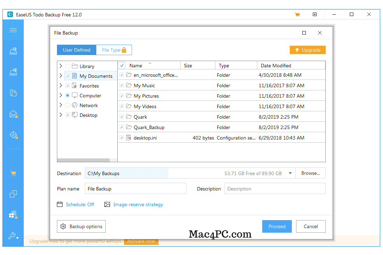
Task: Open Backup options
Action: pos(81,226)
